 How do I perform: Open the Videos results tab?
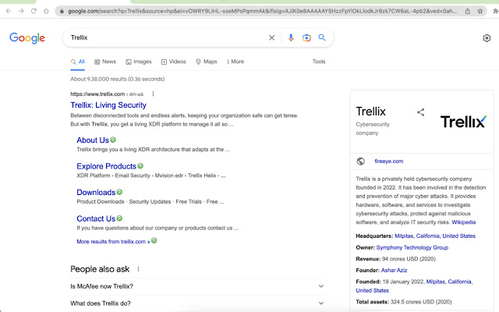(174, 62)
